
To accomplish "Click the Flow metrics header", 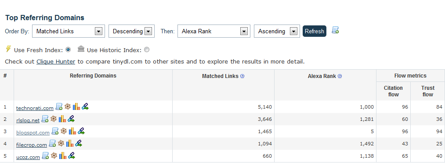I will pyautogui.click(x=410, y=75).
